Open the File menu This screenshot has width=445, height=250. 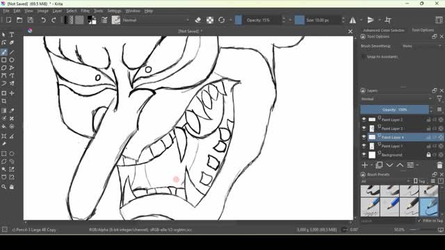point(6,11)
